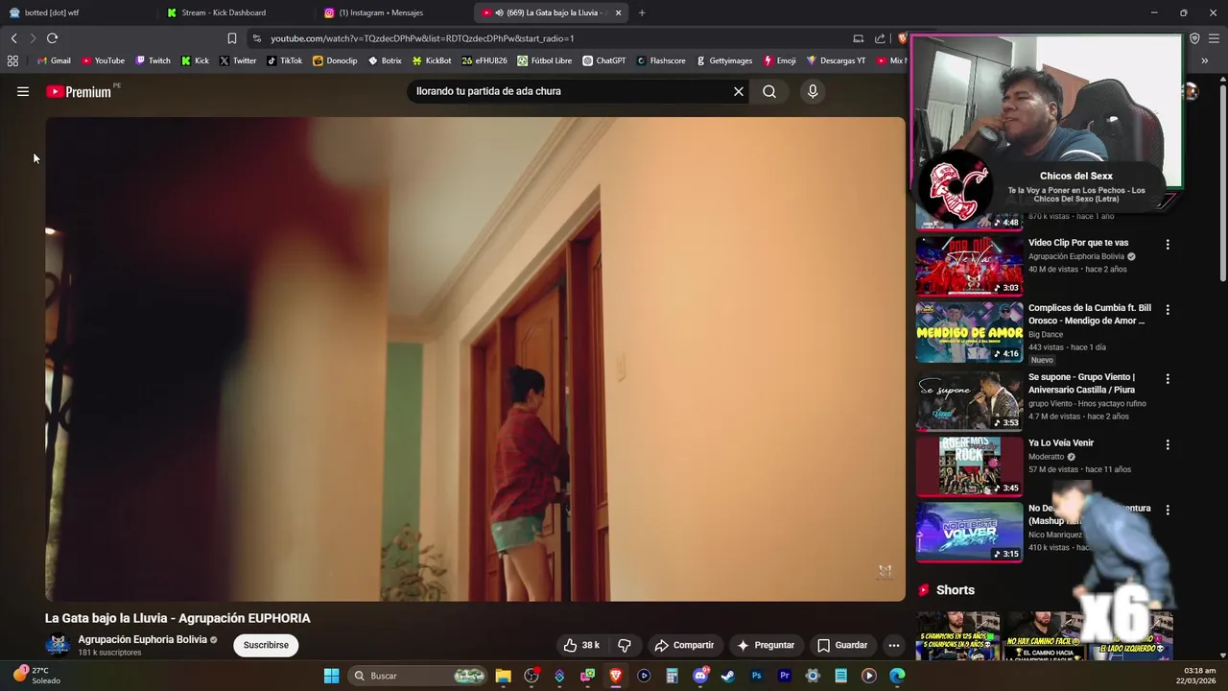
Task: Open the Botrix bookmark
Action: pyautogui.click(x=385, y=60)
